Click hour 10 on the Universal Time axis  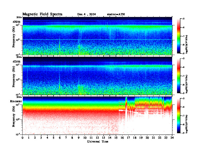click(x=85, y=138)
